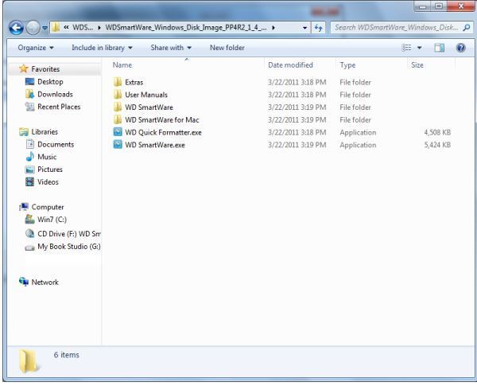477x390 pixels.
Task: Click the WD SmartWare.exe file name
Action: point(155,145)
